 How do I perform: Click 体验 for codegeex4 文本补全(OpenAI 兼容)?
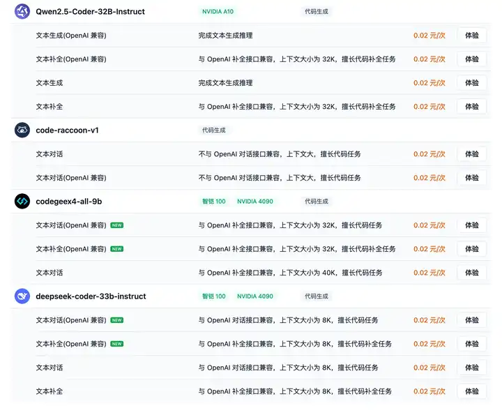pyautogui.click(x=472, y=249)
